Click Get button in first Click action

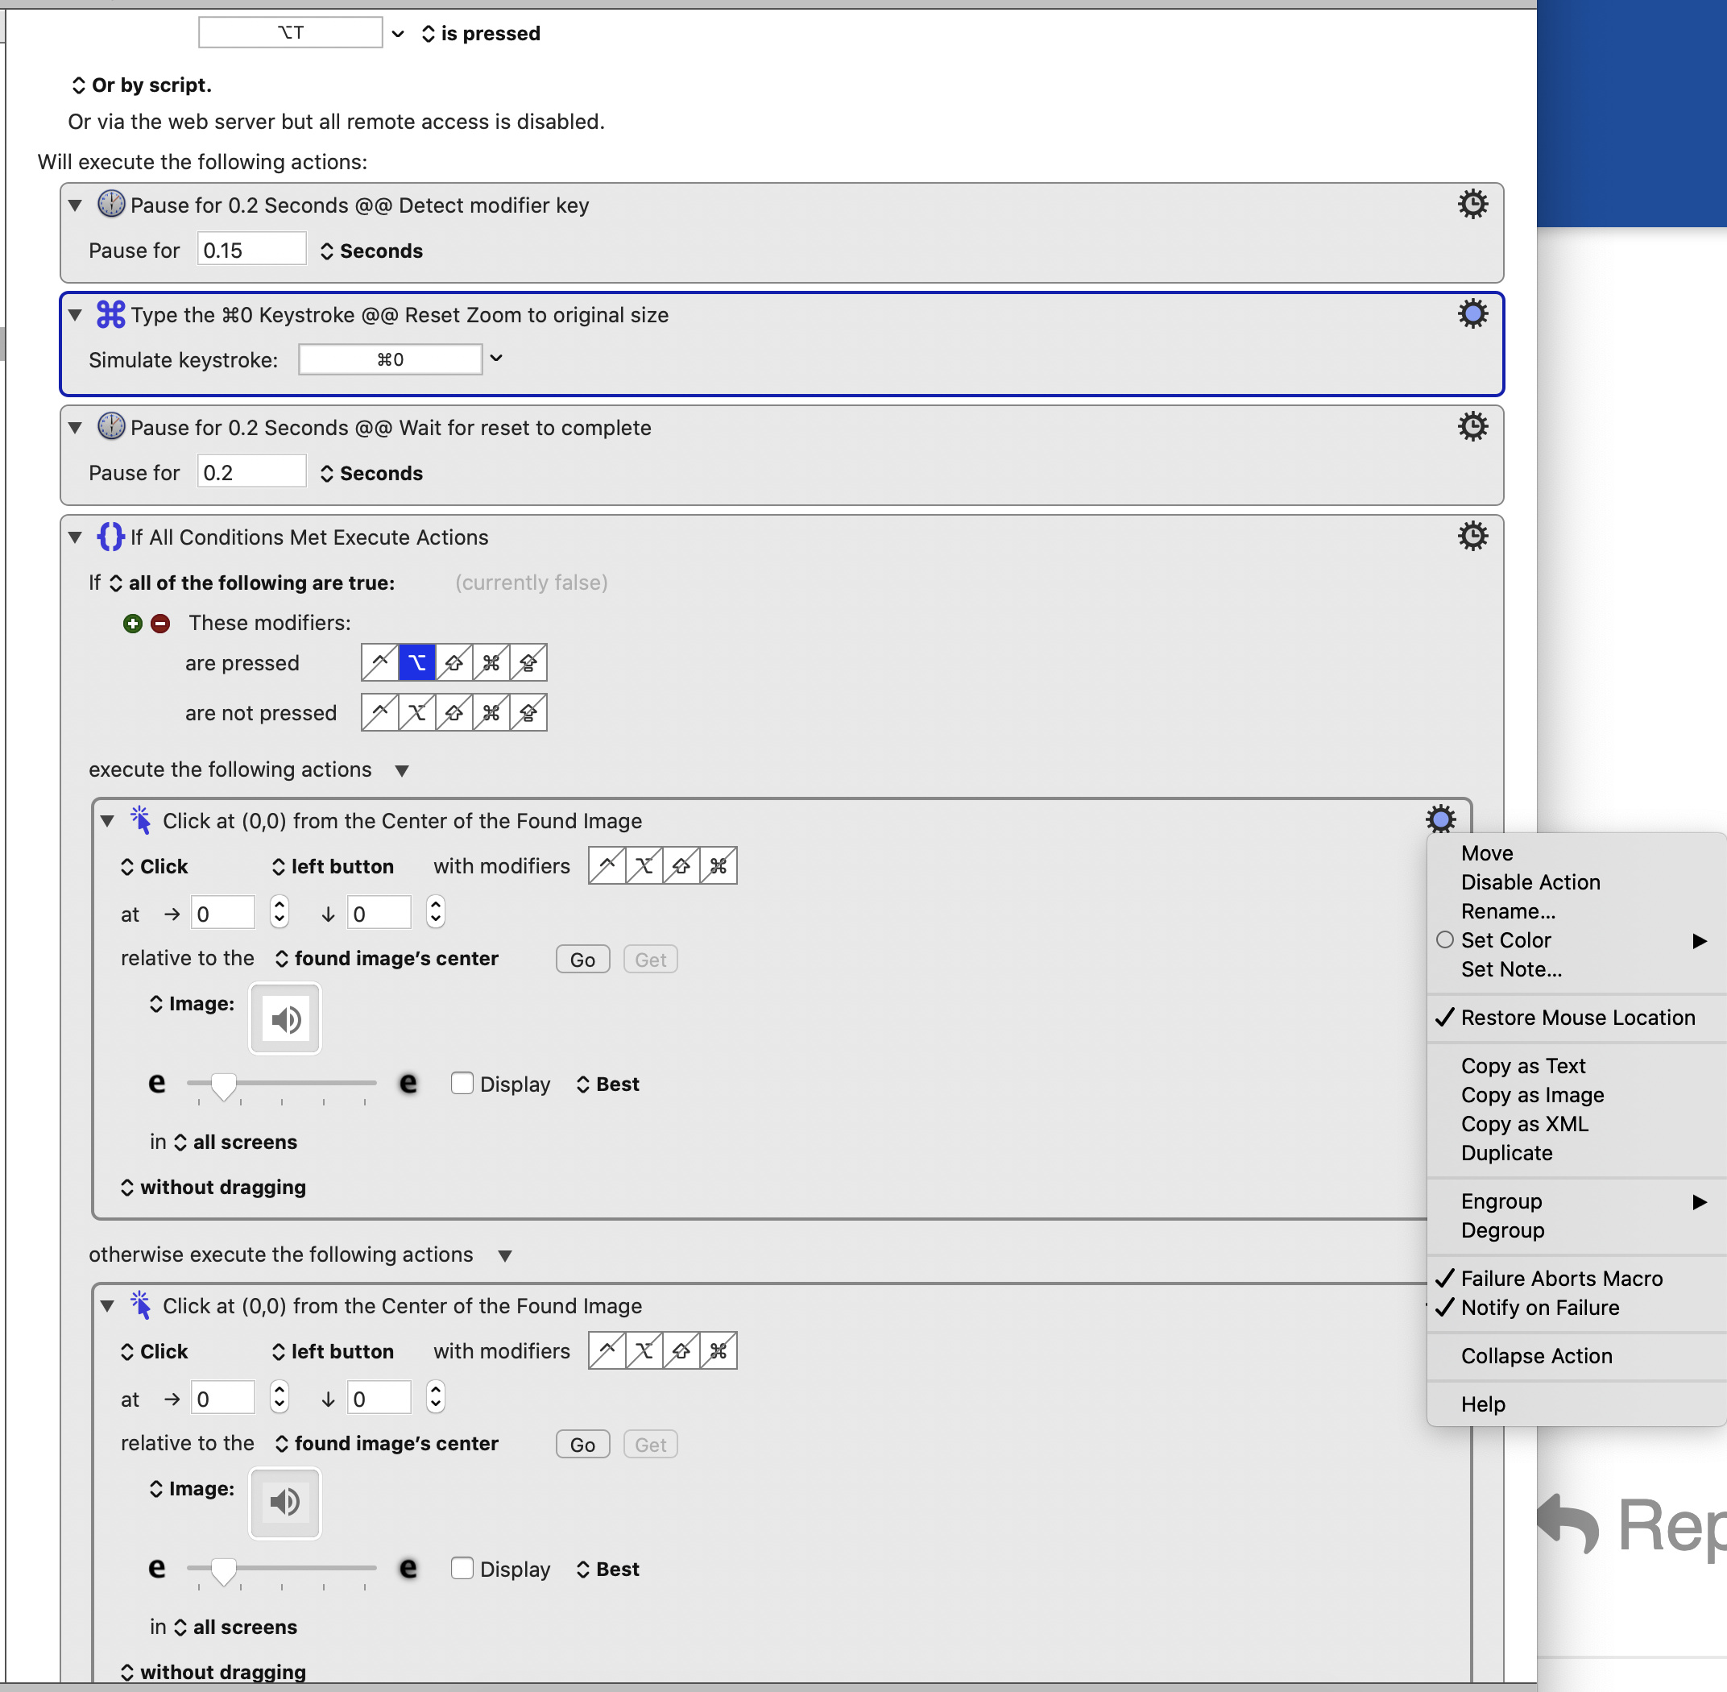pos(650,960)
